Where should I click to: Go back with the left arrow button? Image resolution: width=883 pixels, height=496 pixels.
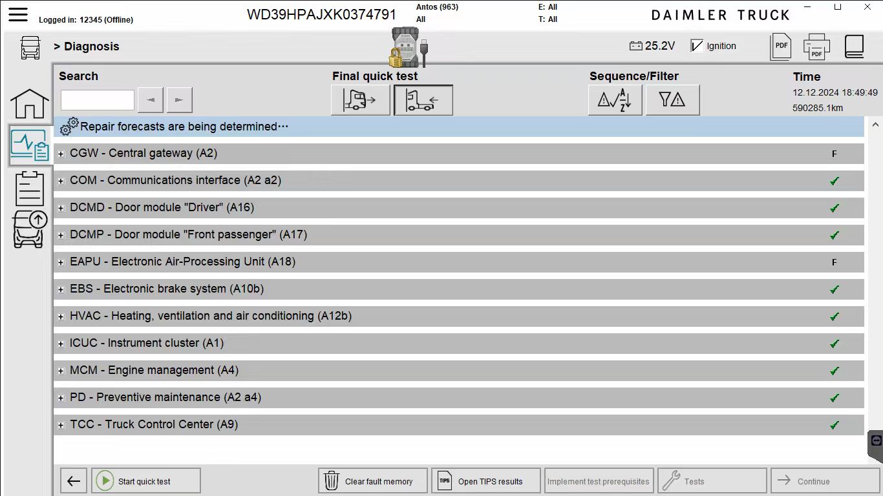(x=74, y=481)
